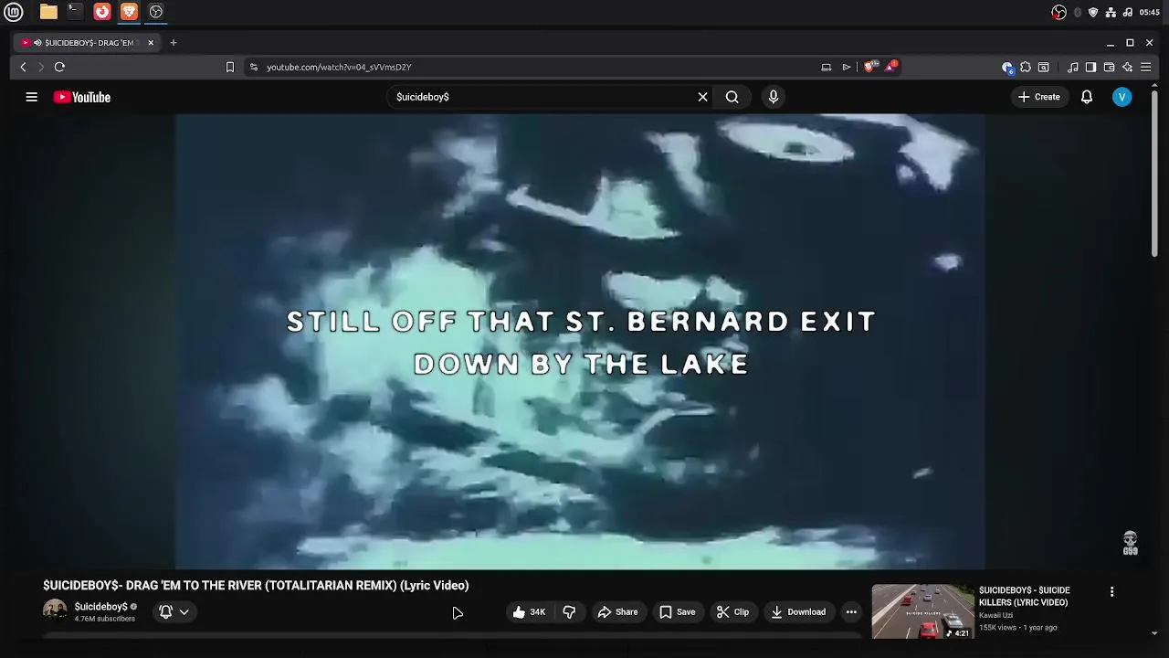The height and width of the screenshot is (658, 1169).
Task: Open the Linux Mint menu
Action: click(x=13, y=12)
